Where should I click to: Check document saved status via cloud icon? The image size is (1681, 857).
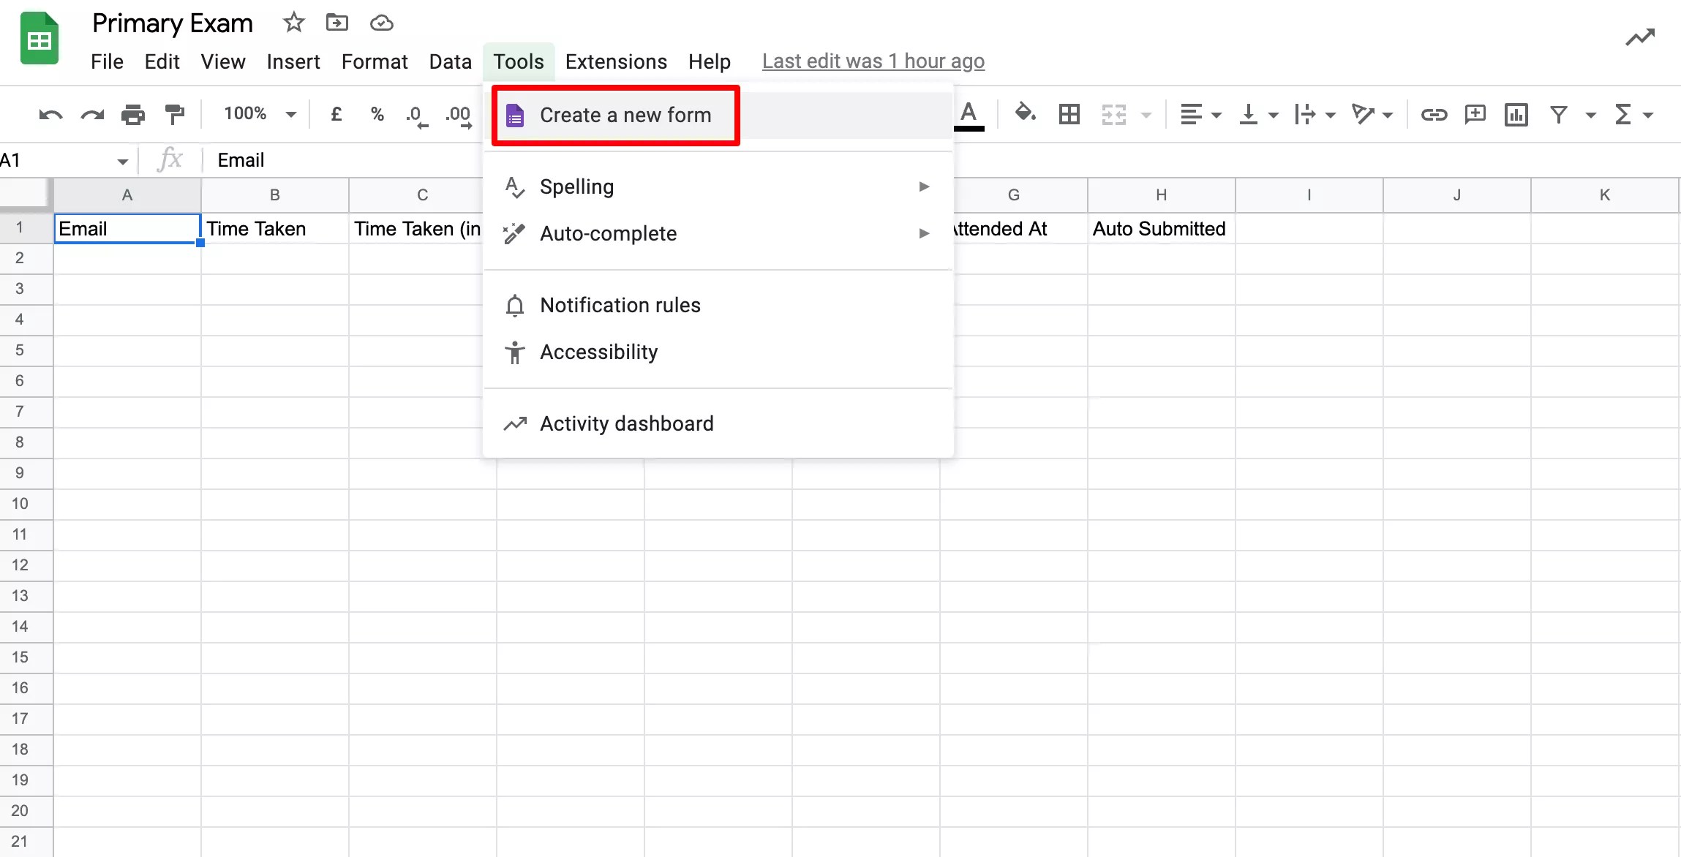tap(381, 22)
